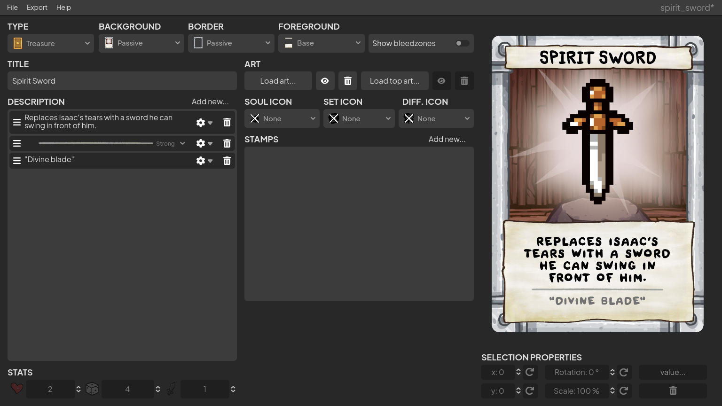
Task: Click the Treasure card type icon
Action: pyautogui.click(x=18, y=43)
